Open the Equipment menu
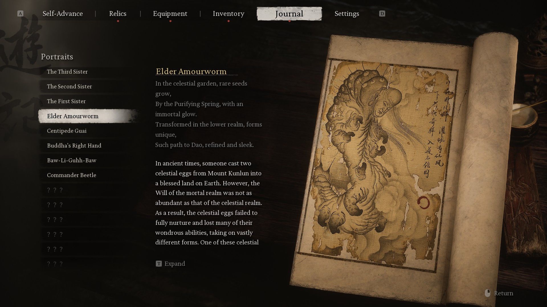The image size is (547, 307). [x=170, y=13]
